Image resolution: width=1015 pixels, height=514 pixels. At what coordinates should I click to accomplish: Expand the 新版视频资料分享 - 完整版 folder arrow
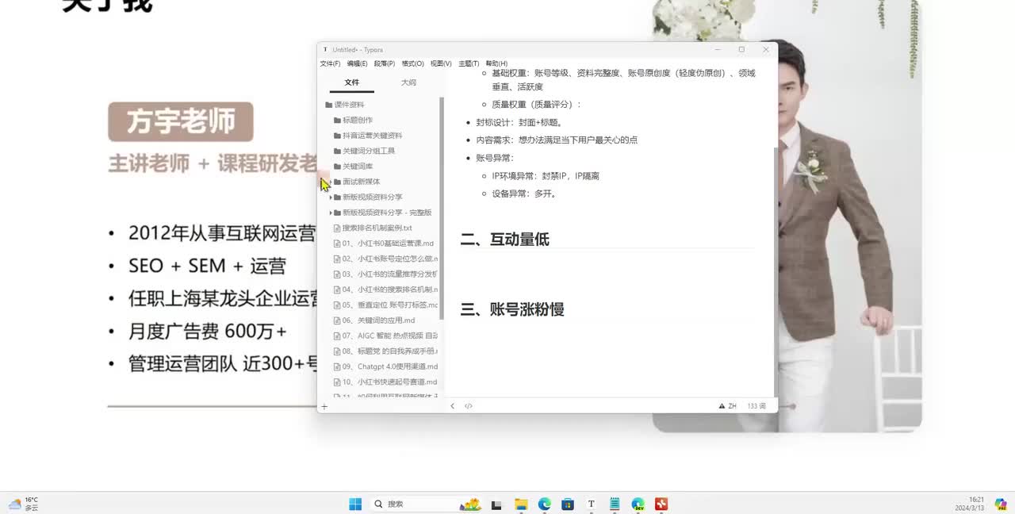point(331,213)
